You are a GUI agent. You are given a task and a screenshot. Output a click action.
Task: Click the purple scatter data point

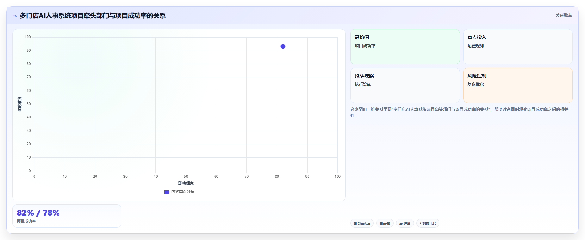(283, 46)
